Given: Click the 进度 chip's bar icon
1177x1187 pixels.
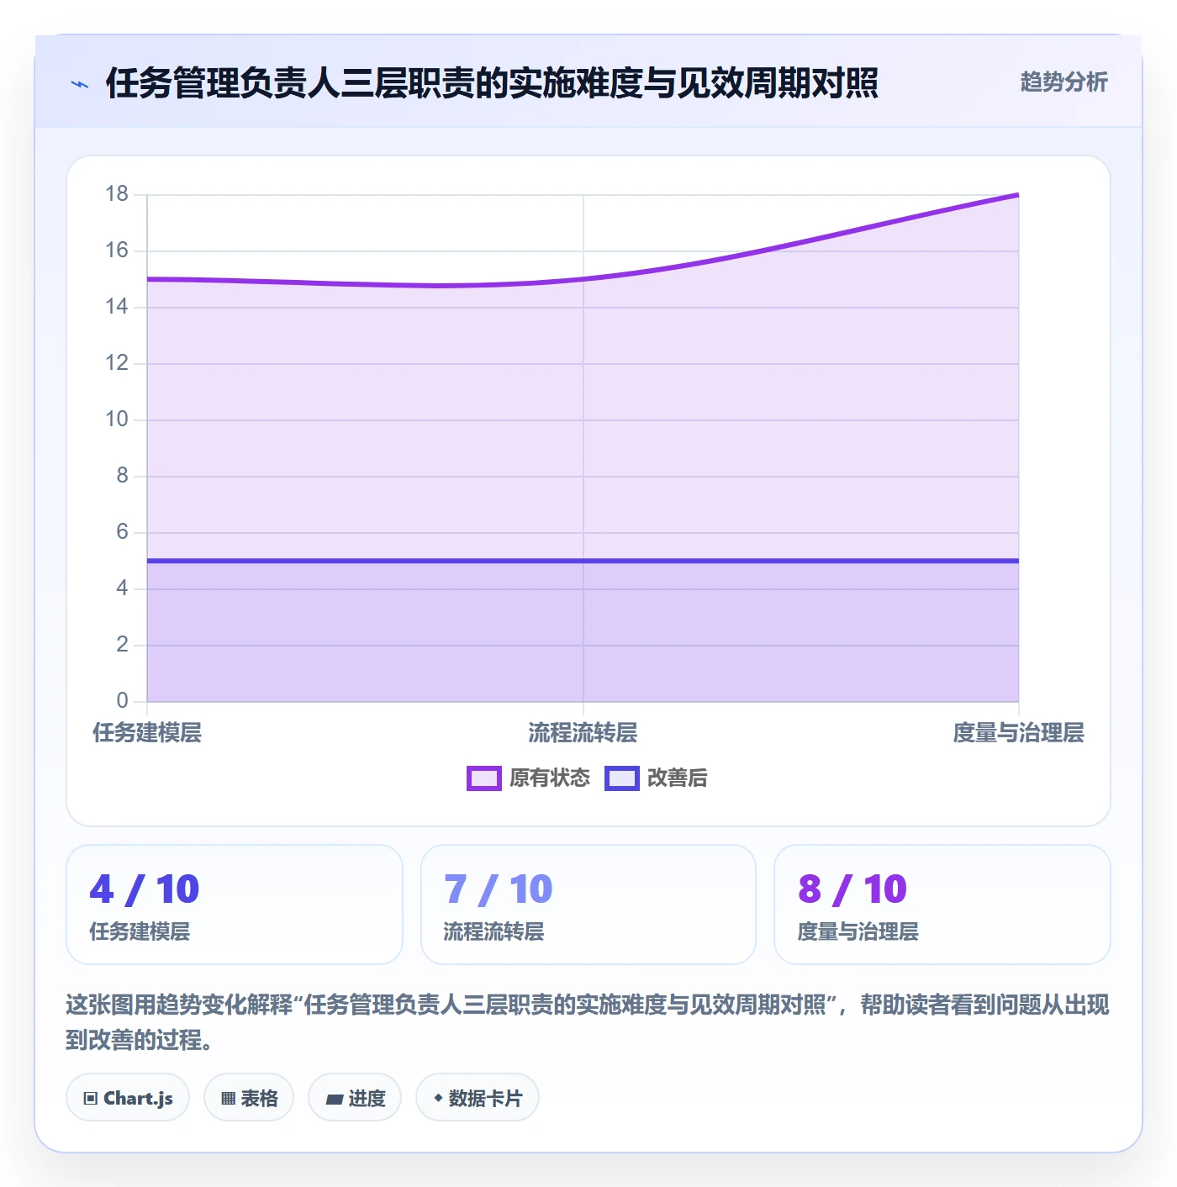Looking at the screenshot, I should coord(335,1099).
